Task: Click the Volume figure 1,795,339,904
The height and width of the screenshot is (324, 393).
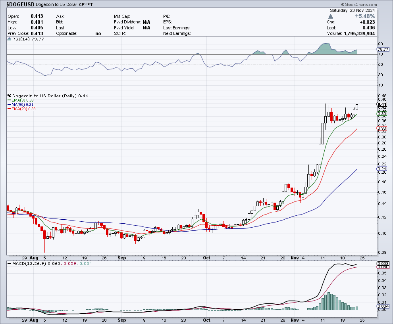Action: click(359, 34)
